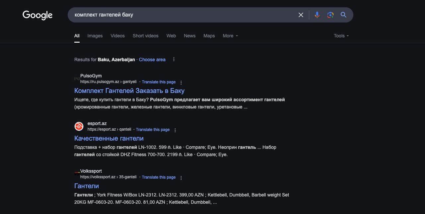This screenshot has height=214, width=425.
Task: Click the PulsoGym site name
Action: coord(91,76)
